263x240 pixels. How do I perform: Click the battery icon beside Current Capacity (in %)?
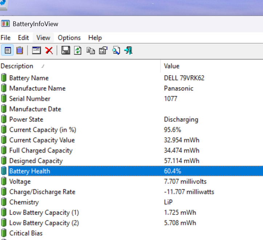click(4, 130)
